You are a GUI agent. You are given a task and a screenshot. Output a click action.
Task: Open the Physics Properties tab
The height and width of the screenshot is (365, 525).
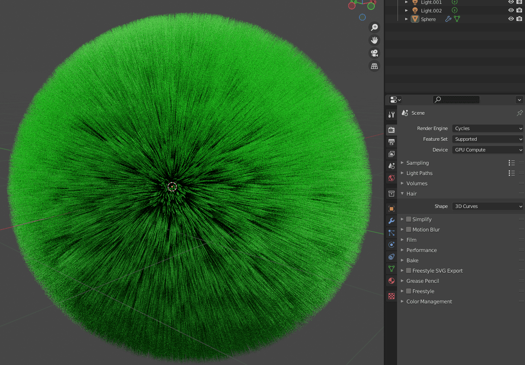pos(391,244)
